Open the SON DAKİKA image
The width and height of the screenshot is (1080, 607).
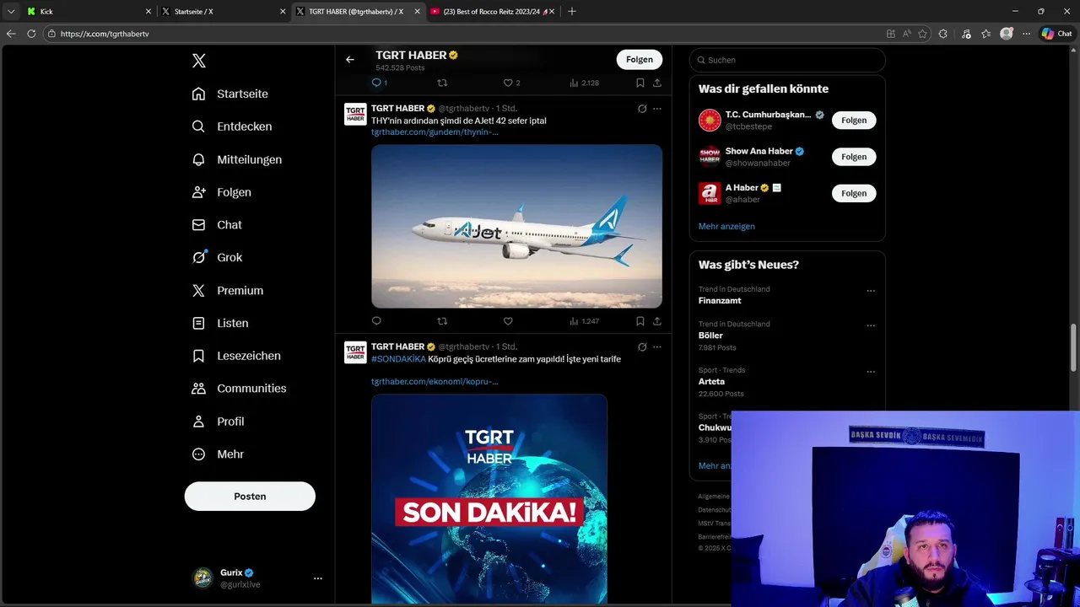click(x=489, y=499)
